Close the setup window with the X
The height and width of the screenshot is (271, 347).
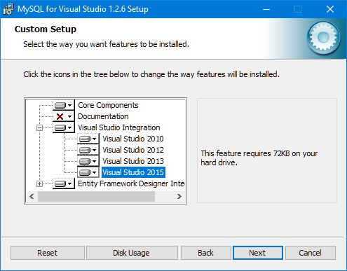point(330,9)
